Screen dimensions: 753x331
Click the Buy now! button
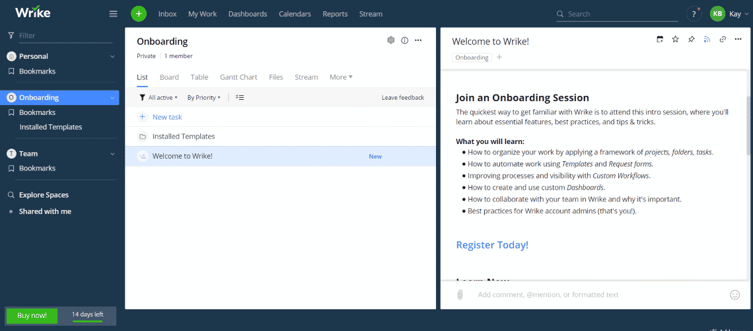pyautogui.click(x=32, y=316)
